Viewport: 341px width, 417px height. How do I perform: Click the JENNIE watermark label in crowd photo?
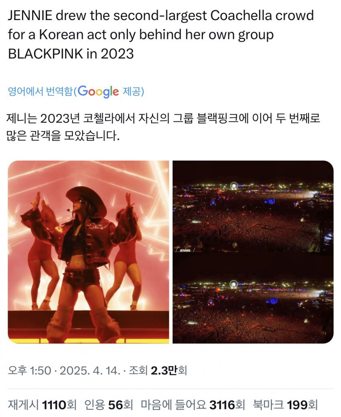(x=185, y=250)
